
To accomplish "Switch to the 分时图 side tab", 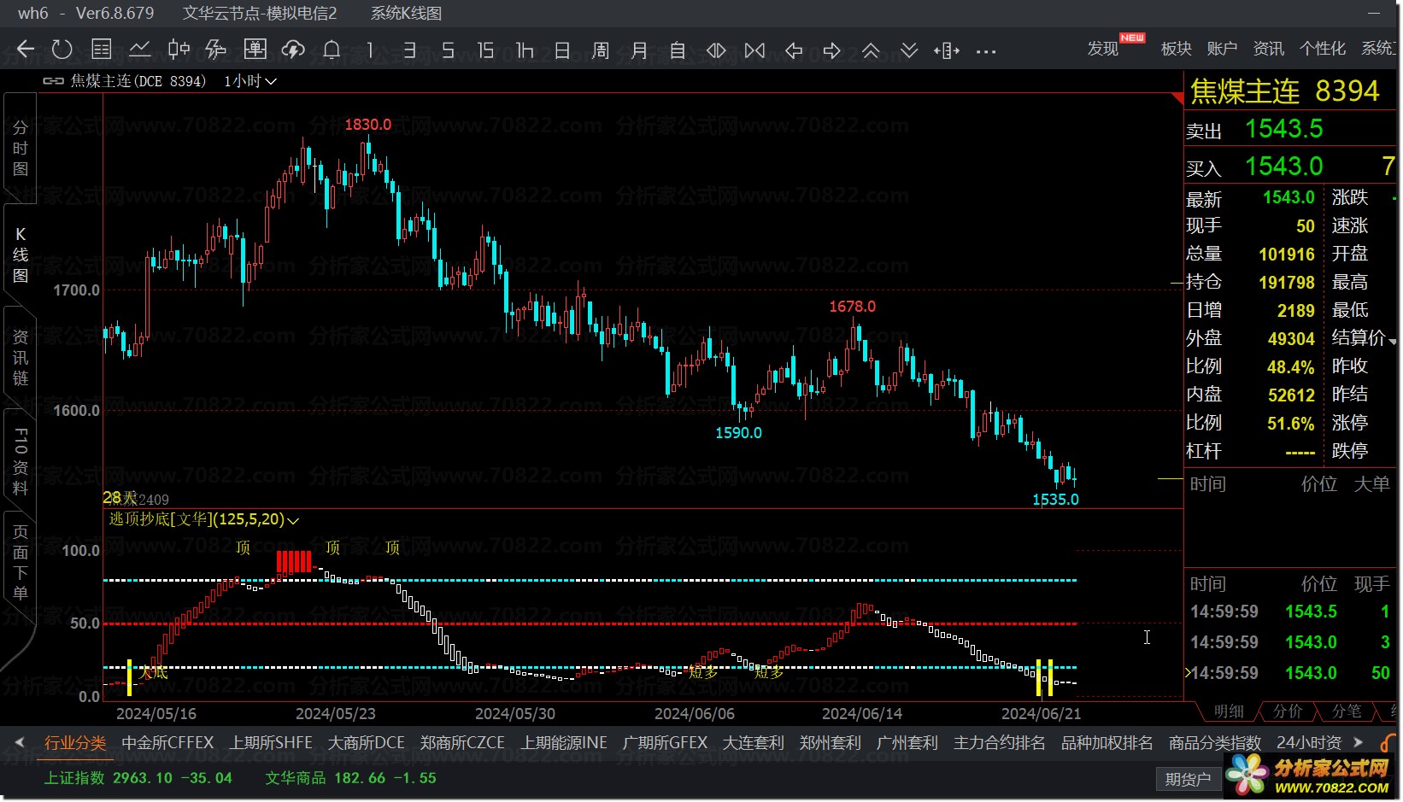I will (x=20, y=149).
